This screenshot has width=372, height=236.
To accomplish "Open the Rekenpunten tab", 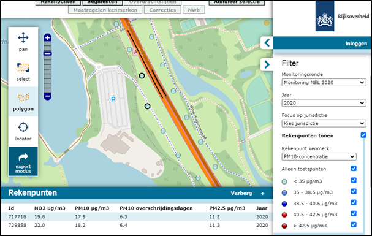I will [x=58, y=2].
